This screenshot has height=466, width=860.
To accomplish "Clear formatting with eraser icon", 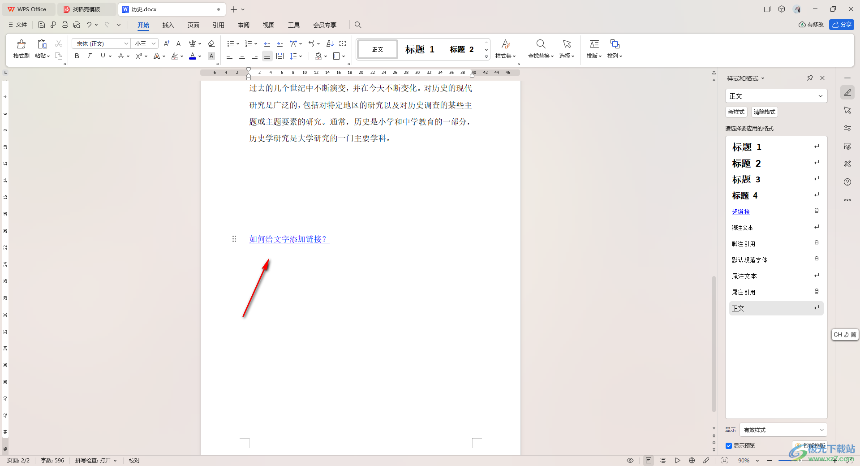I will click(x=211, y=43).
